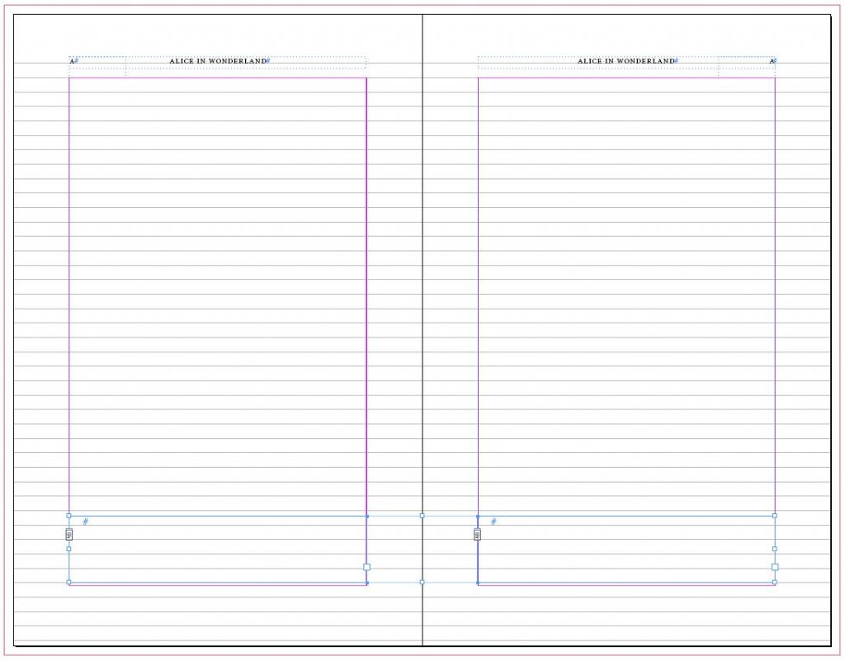This screenshot has height=661, width=845.
Task: Click the center handle on the spine between footers
Action: pyautogui.click(x=422, y=516)
